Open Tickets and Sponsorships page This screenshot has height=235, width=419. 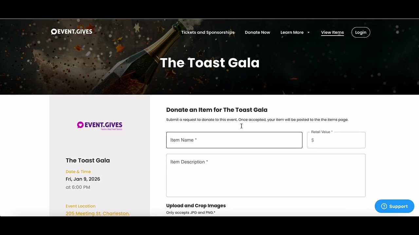click(x=208, y=32)
